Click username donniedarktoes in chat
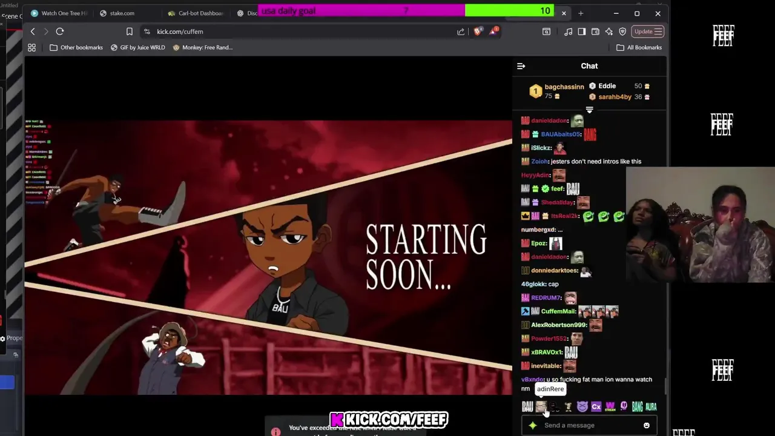 555,271
